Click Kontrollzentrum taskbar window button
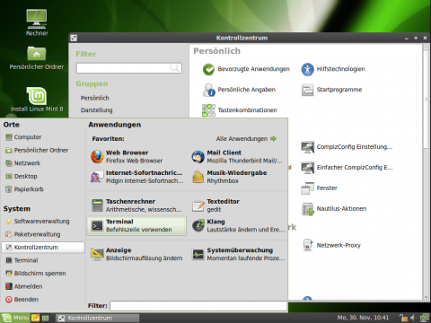Screen dimensions: 431x323 click(98, 318)
